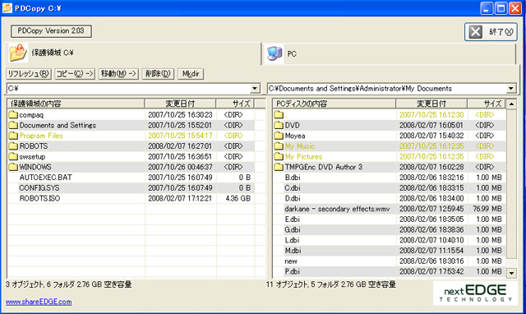Select L.dbi in the right pane
526x314 pixels.
click(292, 240)
